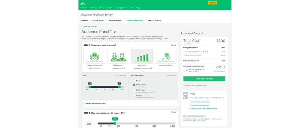Enable the express delivery toggle

[186, 70]
